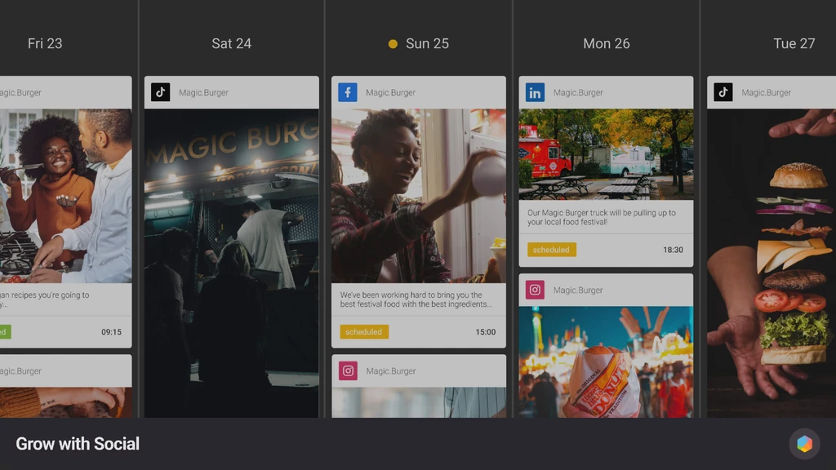Open the Fri 23 day column header

[45, 43]
